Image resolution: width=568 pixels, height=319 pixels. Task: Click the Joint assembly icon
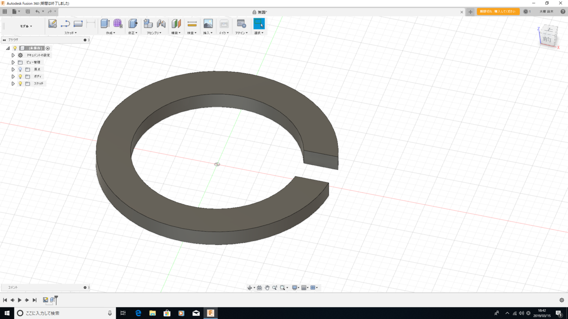(161, 24)
